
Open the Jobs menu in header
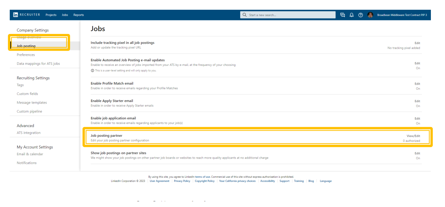pos(65,15)
